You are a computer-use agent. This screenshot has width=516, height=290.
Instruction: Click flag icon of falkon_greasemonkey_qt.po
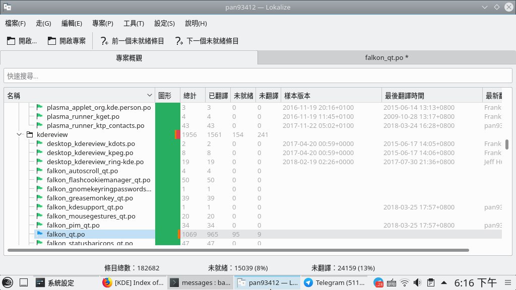click(x=40, y=197)
